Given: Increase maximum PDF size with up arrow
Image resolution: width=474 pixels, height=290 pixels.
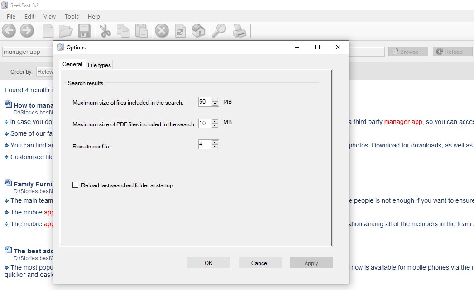Looking at the screenshot, I should click(x=215, y=121).
